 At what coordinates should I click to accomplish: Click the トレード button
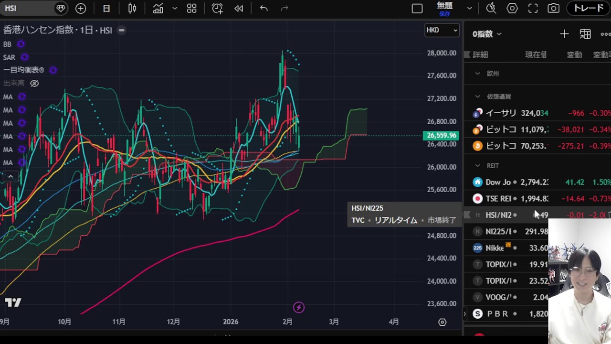[588, 9]
